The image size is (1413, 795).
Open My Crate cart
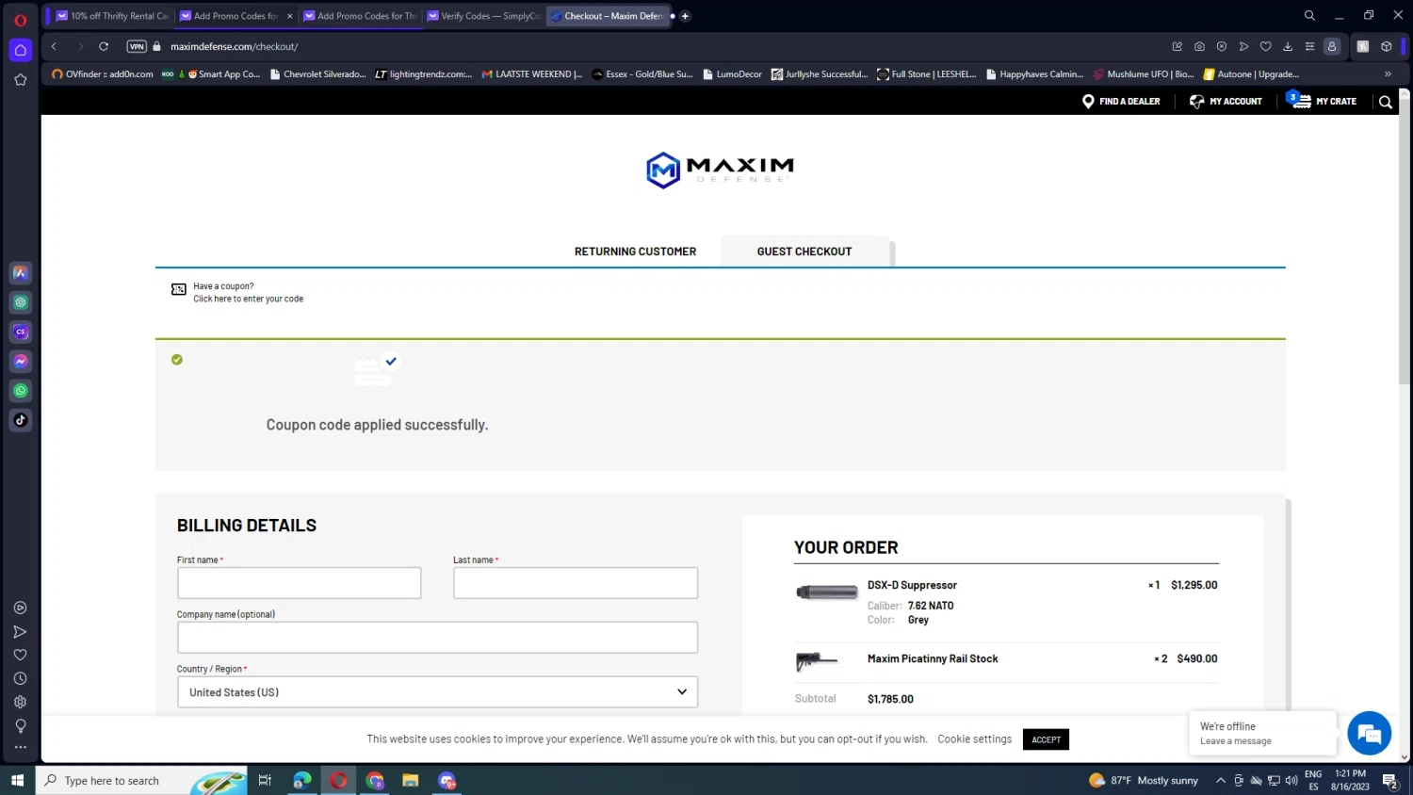(1322, 101)
